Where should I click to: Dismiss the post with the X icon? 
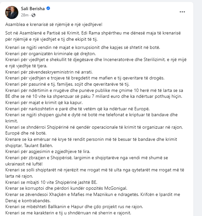[194, 12]
